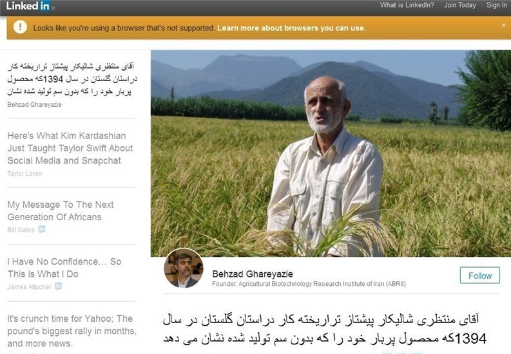Read Kim Kardashian Taylor Swift Snapchat article
This screenshot has height=354, width=511.
[x=70, y=148]
